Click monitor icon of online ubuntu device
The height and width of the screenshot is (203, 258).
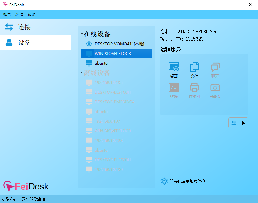(89, 63)
